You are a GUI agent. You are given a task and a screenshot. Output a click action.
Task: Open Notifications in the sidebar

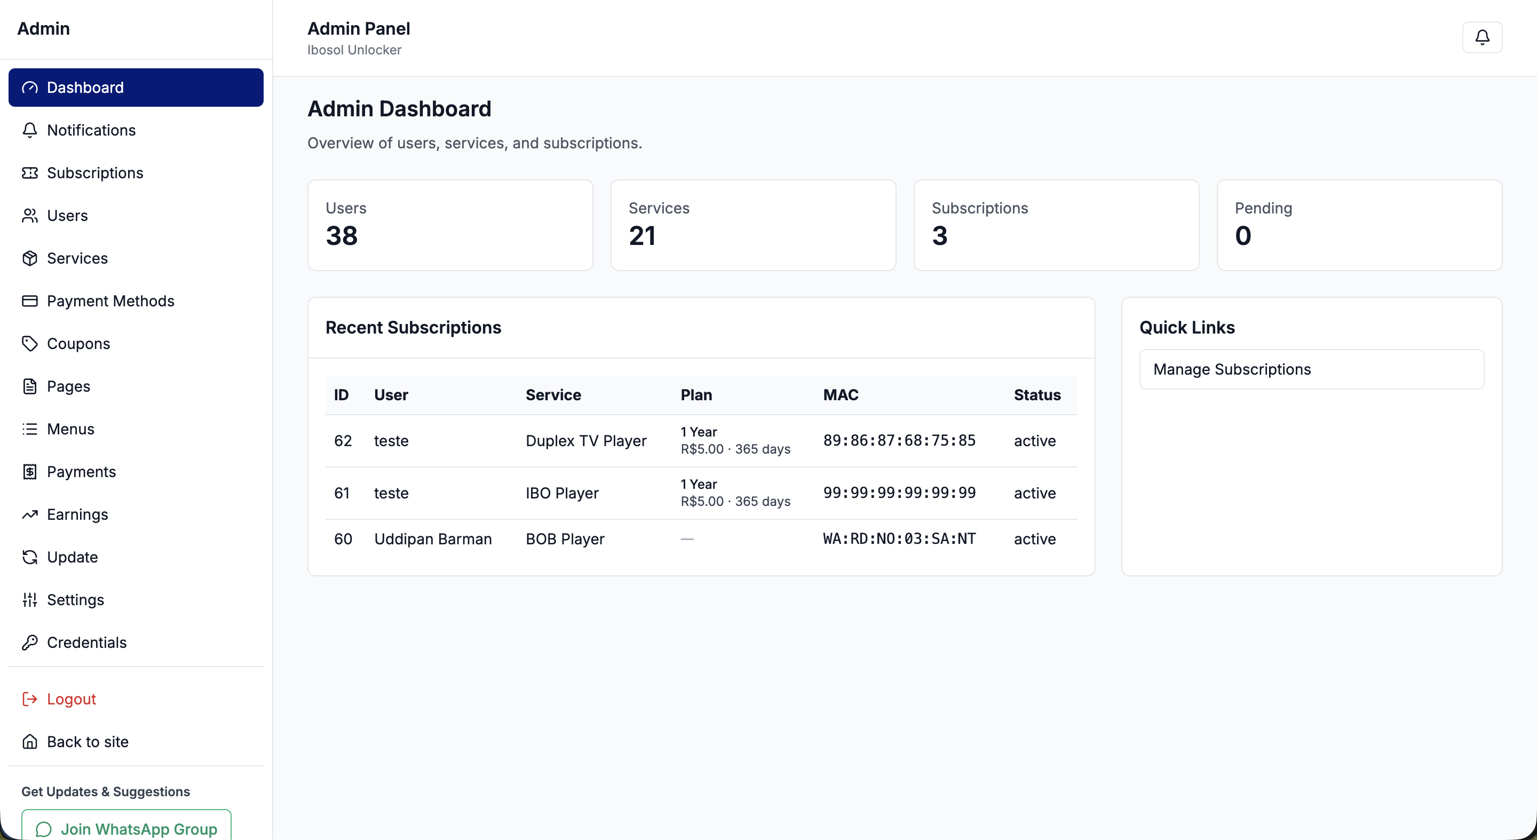click(91, 130)
